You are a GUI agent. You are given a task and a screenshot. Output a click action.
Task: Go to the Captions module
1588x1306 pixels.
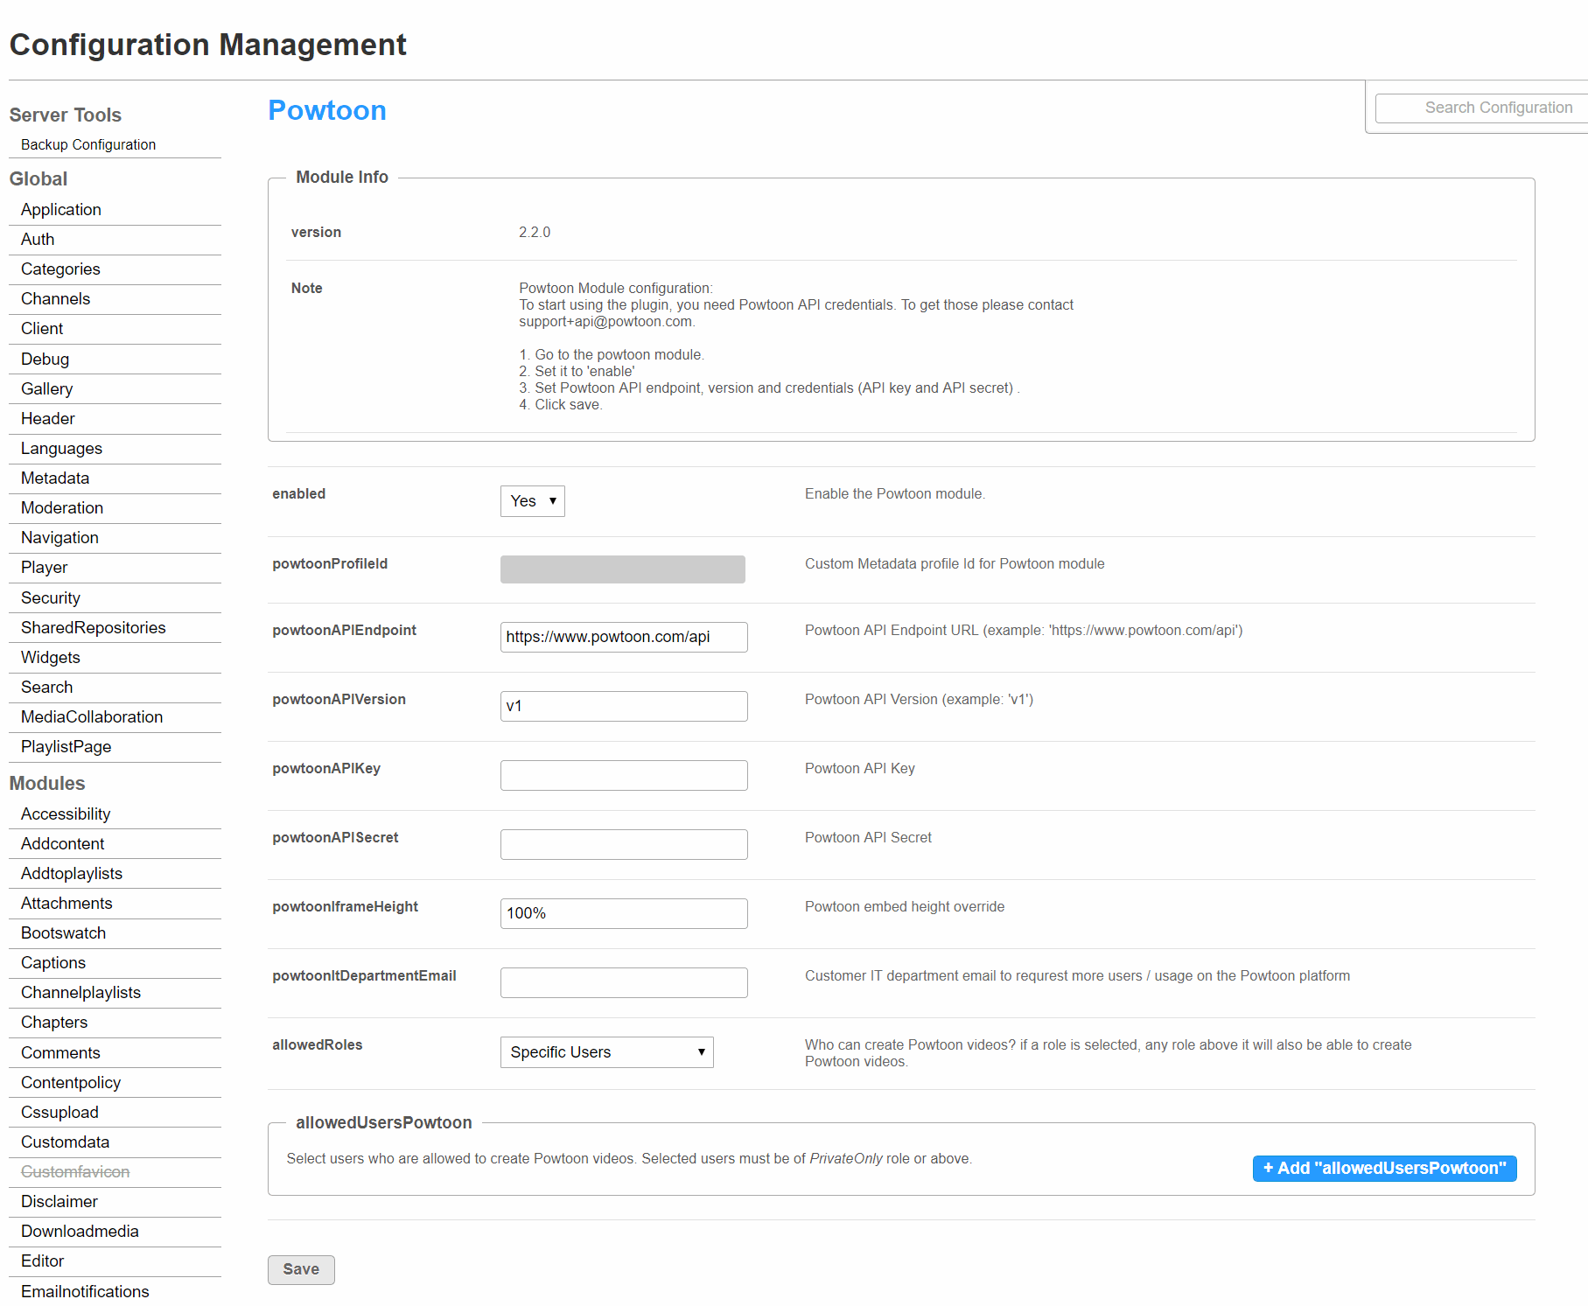(53, 963)
